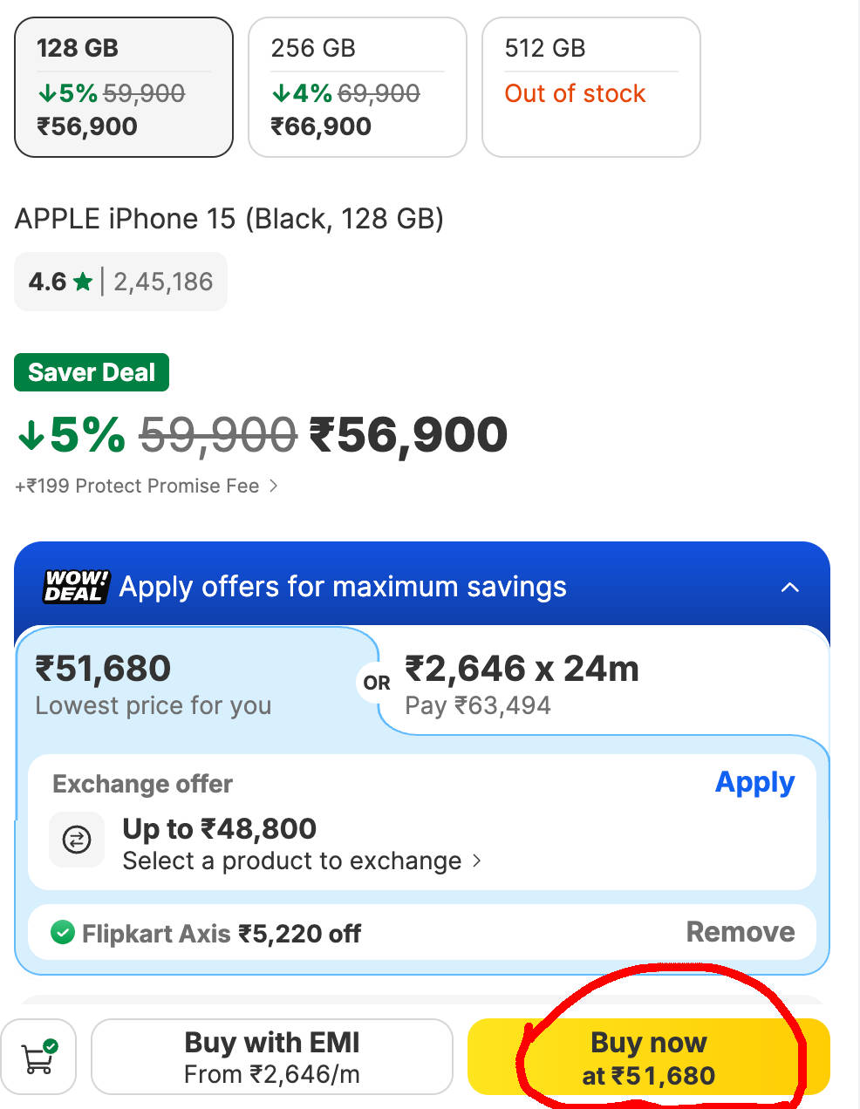This screenshot has width=860, height=1109.
Task: Click the green star rating icon
Action: pyautogui.click(x=83, y=282)
